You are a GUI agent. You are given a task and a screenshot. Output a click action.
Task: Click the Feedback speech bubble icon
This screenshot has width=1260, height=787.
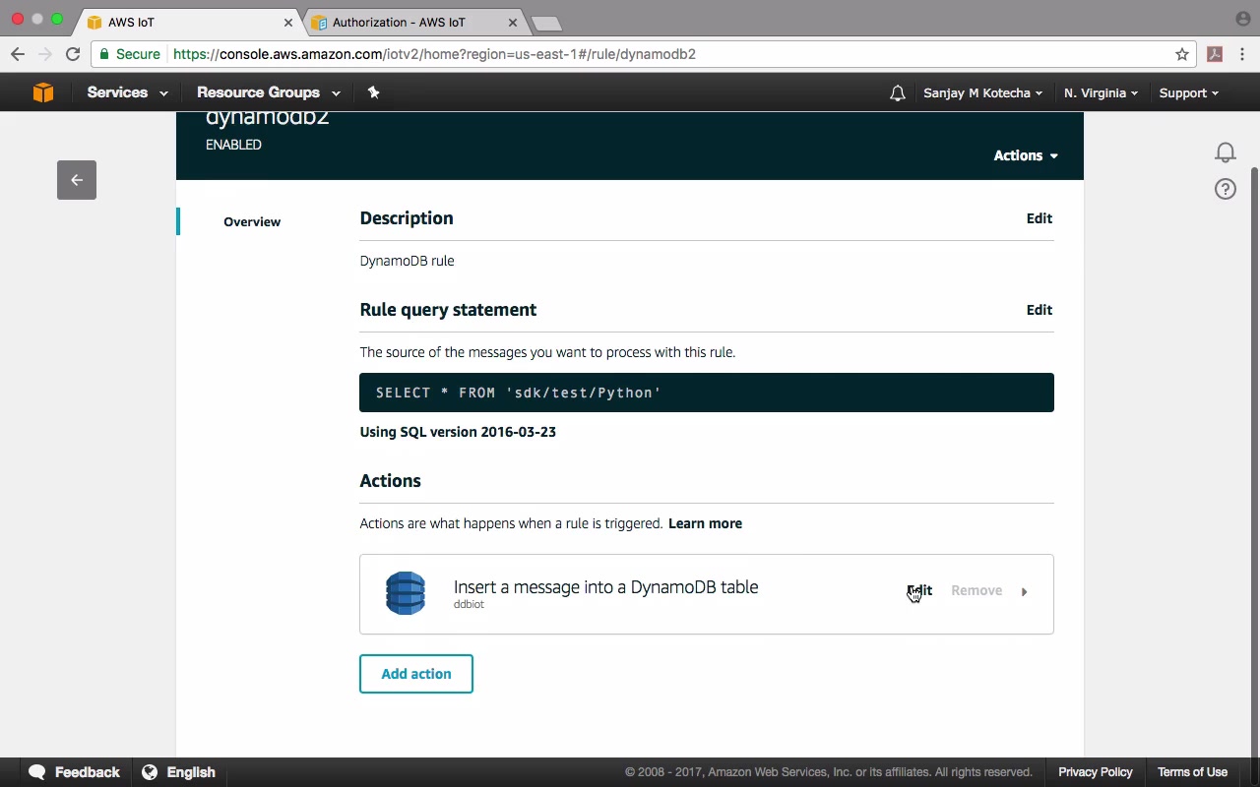pyautogui.click(x=37, y=772)
